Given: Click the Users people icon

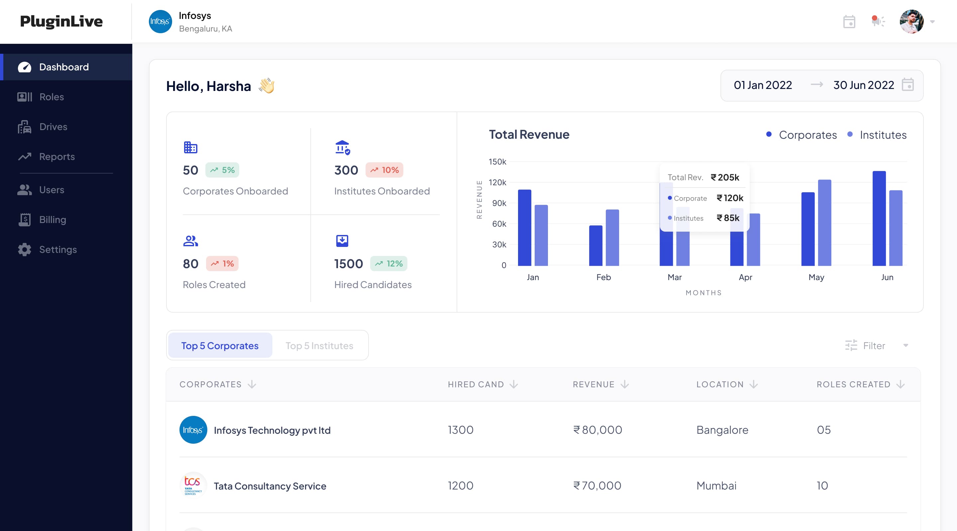Looking at the screenshot, I should 25,190.
